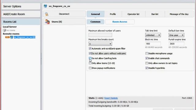Uncheck Do not allow users without webcams
Viewport: 196px width, 110px height.
pyautogui.click(x=90, y=53)
